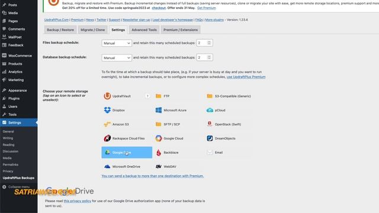Open General settings submenu item

coord(8,131)
